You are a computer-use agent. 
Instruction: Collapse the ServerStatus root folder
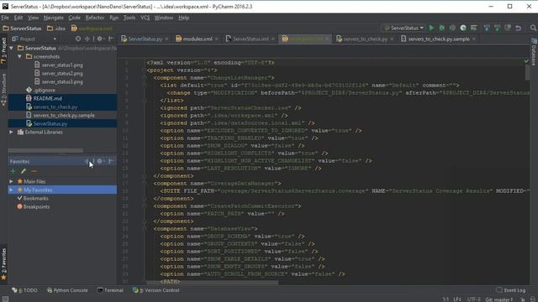point(12,49)
